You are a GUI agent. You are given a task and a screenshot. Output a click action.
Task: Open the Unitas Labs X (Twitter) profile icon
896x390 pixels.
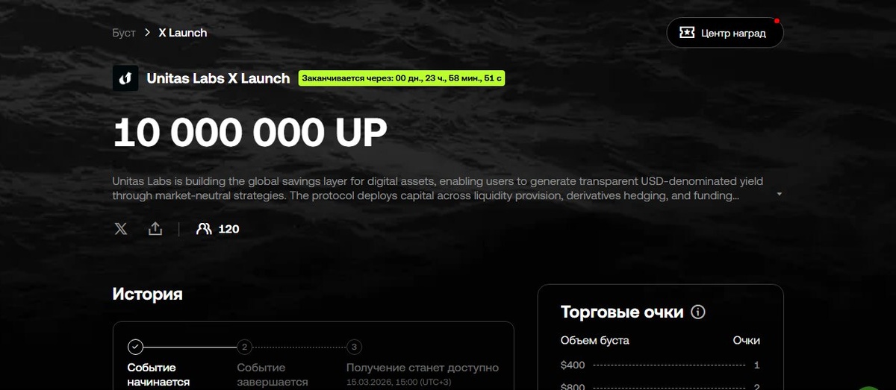(x=121, y=229)
